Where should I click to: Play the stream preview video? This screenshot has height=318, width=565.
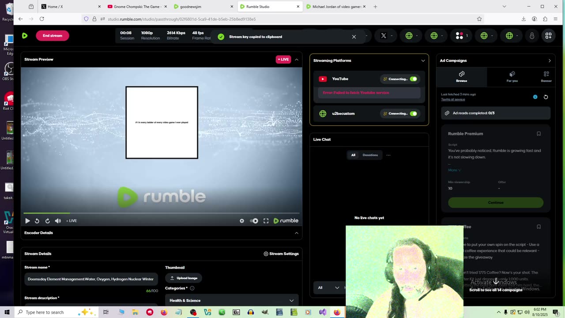pyautogui.click(x=27, y=221)
